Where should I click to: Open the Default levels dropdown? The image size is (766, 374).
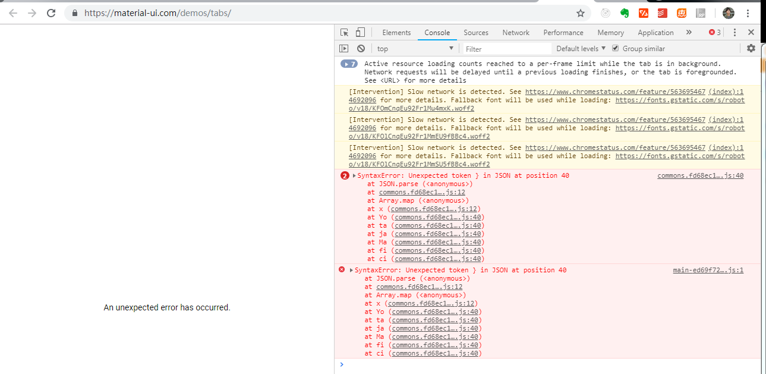tap(579, 48)
